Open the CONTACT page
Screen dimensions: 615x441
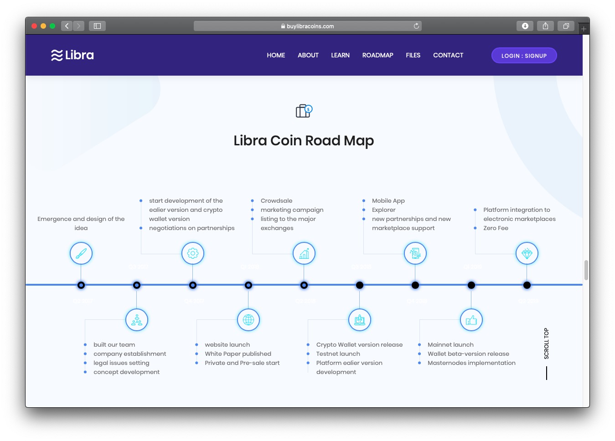pos(448,55)
